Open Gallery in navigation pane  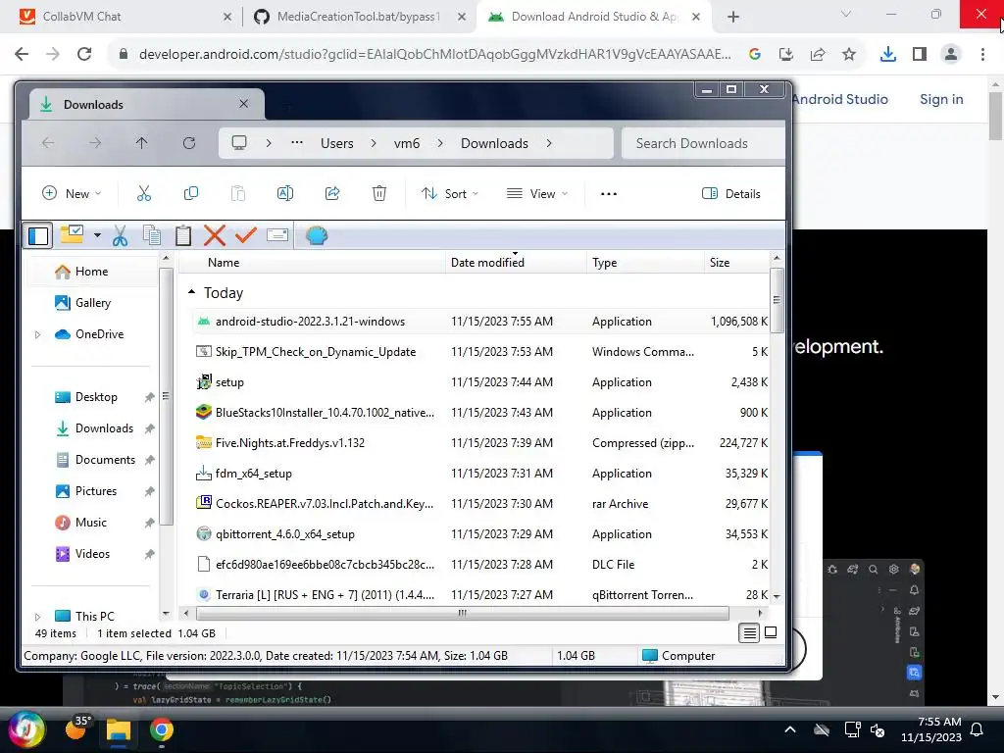pos(93,303)
